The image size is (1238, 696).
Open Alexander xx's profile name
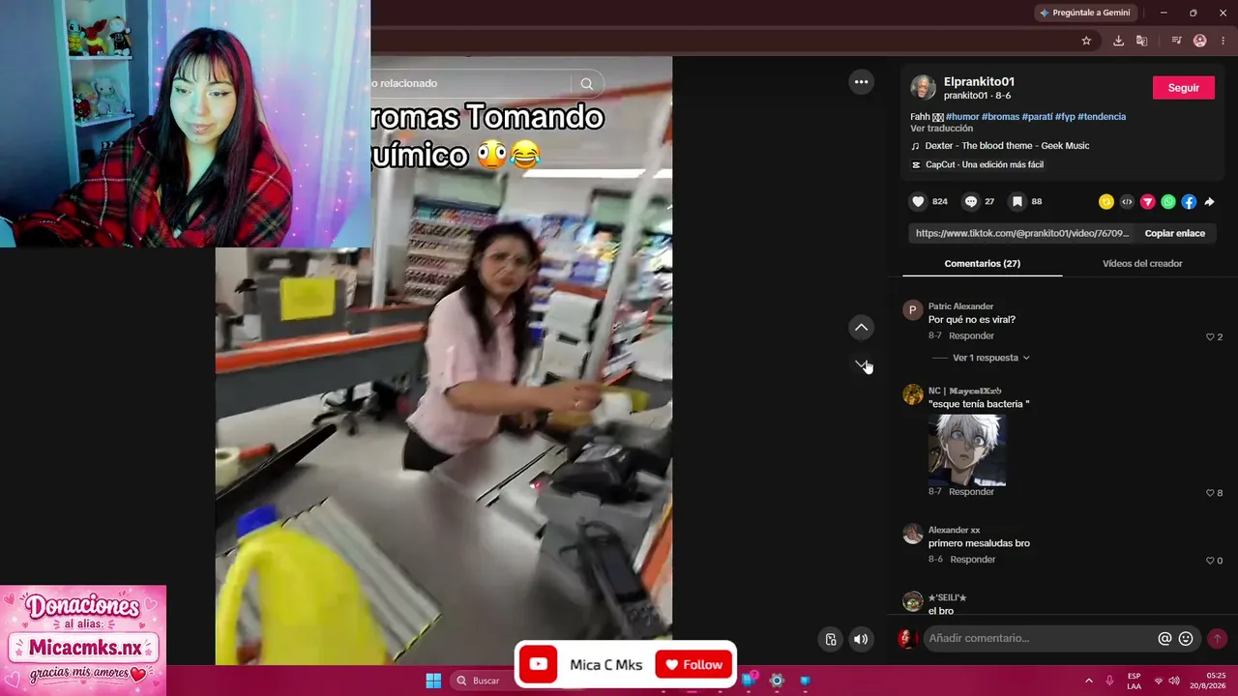954,530
